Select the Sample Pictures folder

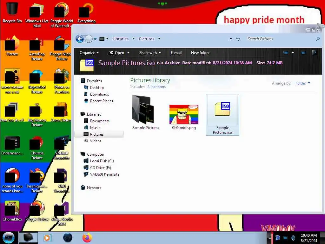point(145,112)
